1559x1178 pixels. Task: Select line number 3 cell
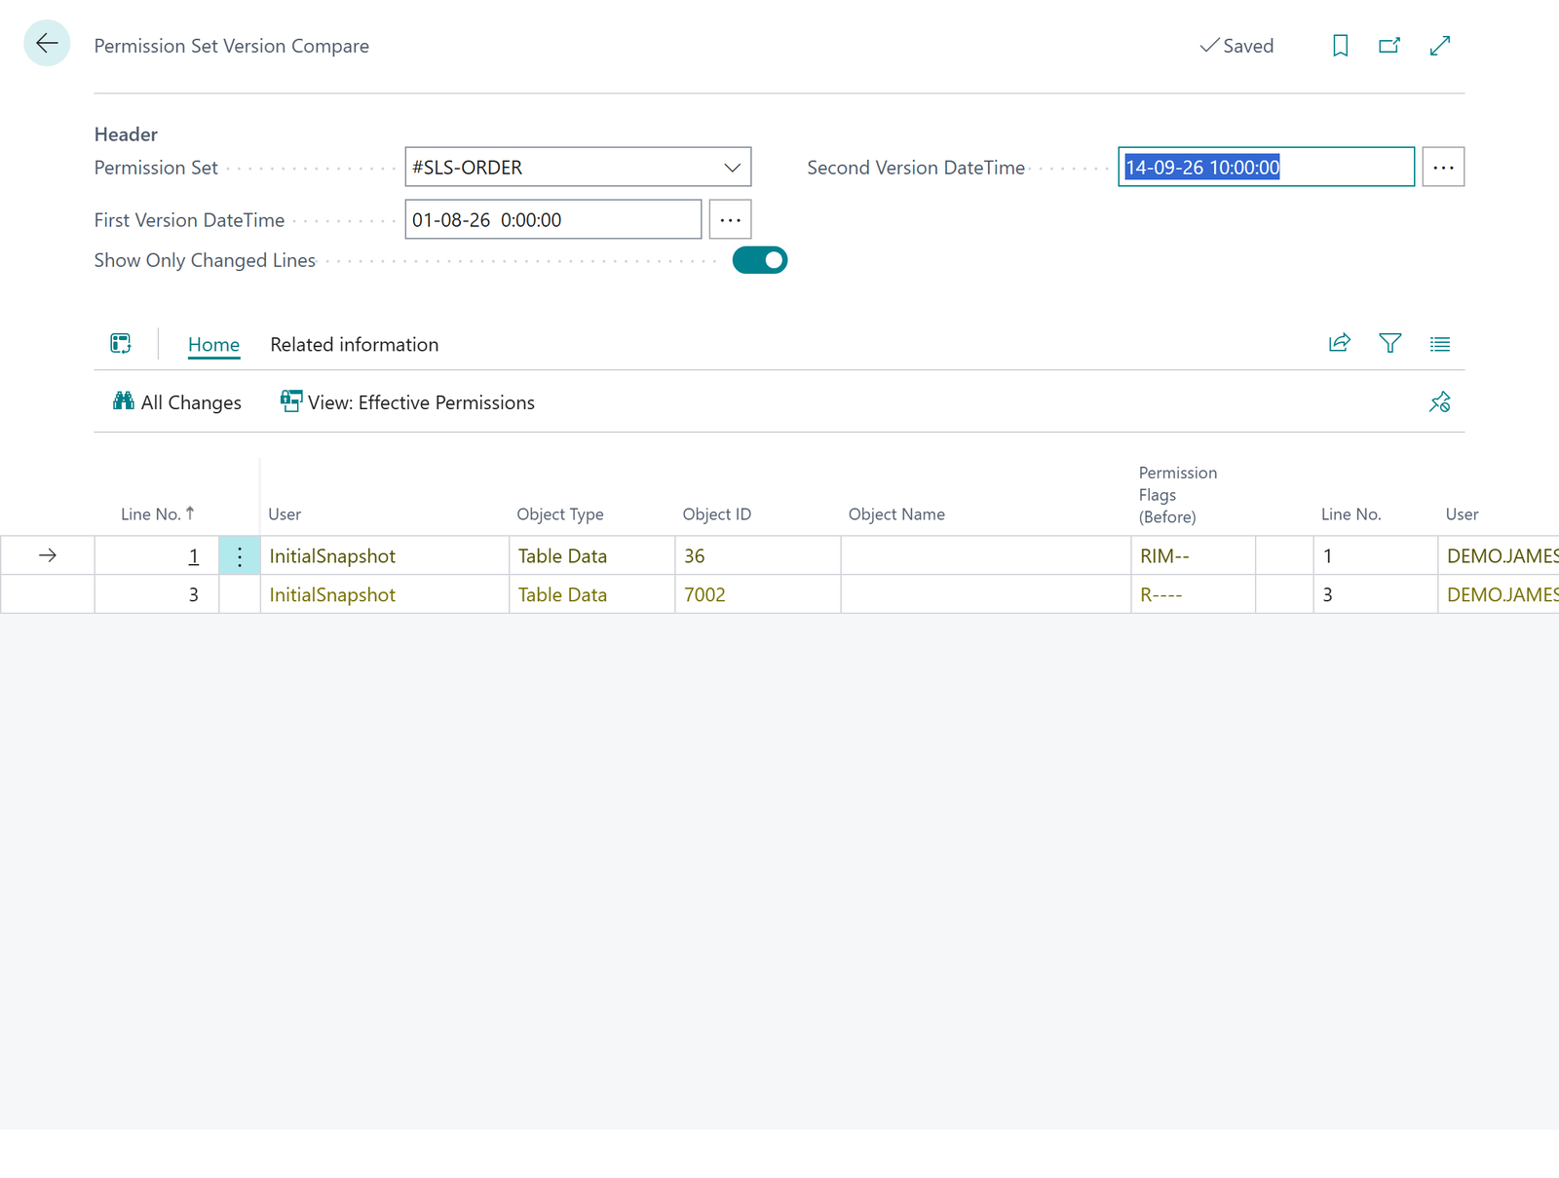(156, 594)
